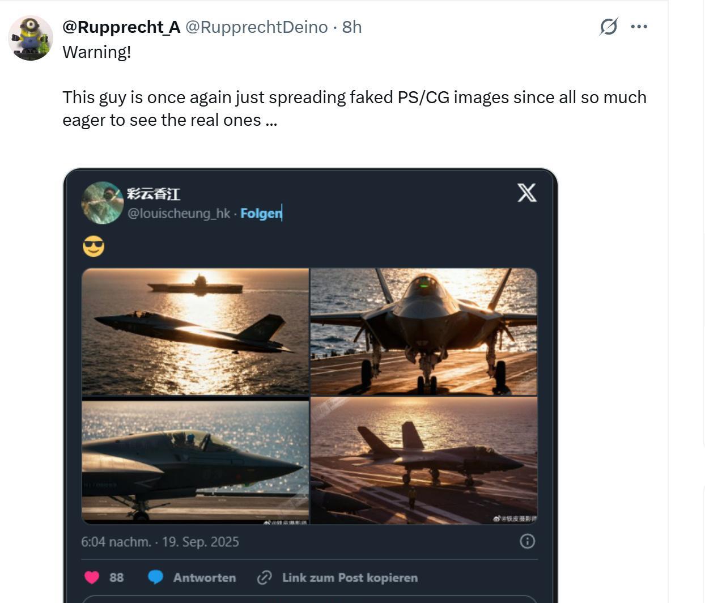
Task: Click the info circle icon
Action: click(527, 541)
